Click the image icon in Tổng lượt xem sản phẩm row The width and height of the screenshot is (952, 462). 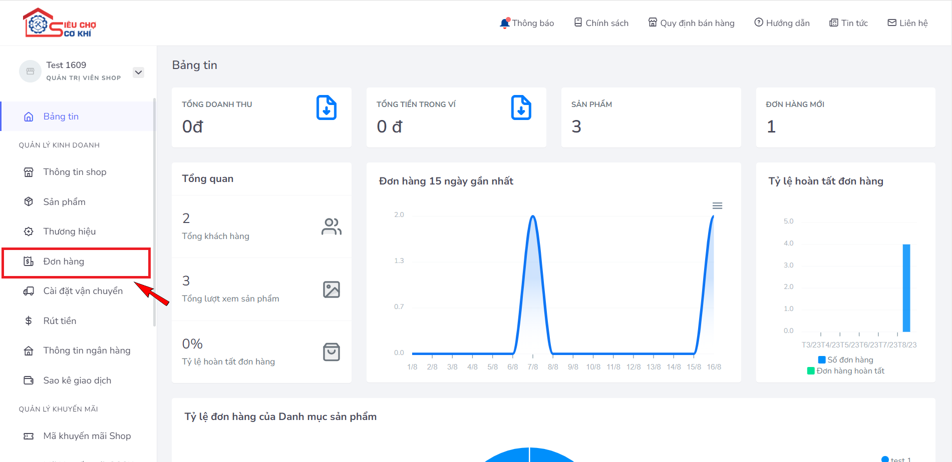(x=332, y=289)
